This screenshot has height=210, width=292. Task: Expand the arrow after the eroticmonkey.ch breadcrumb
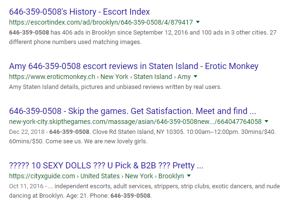click(x=195, y=76)
